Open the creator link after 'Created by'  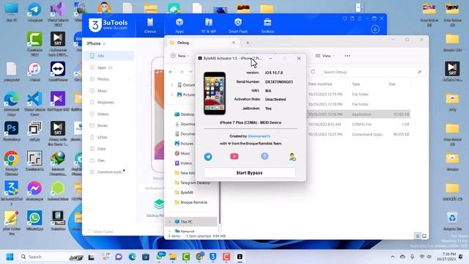pyautogui.click(x=259, y=136)
